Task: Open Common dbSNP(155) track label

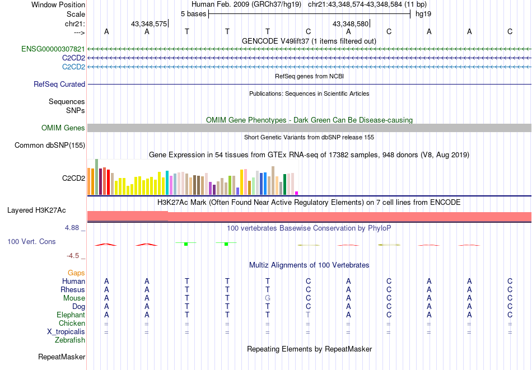Action: tap(50, 145)
